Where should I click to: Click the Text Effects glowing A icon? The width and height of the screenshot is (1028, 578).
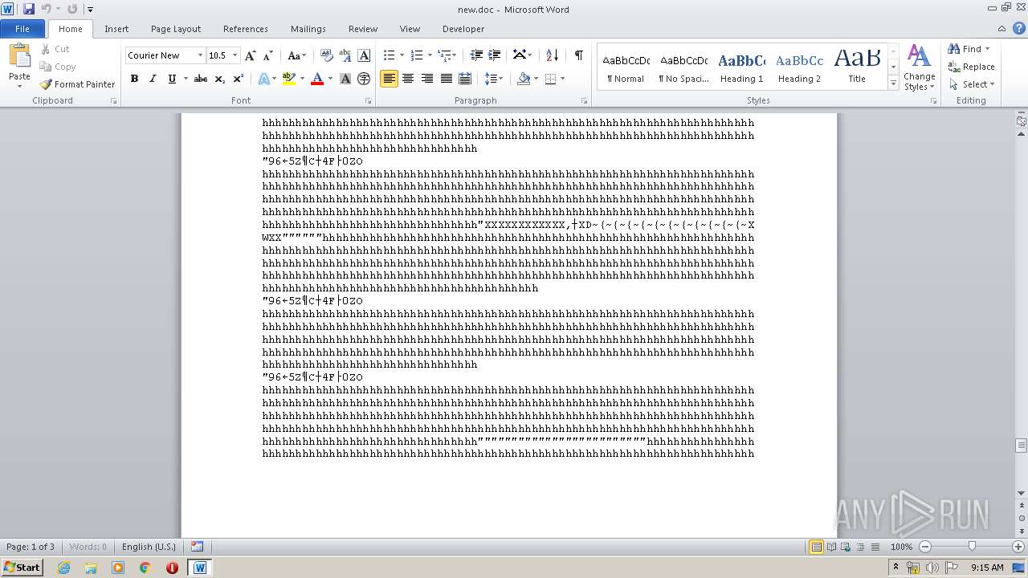pos(263,79)
